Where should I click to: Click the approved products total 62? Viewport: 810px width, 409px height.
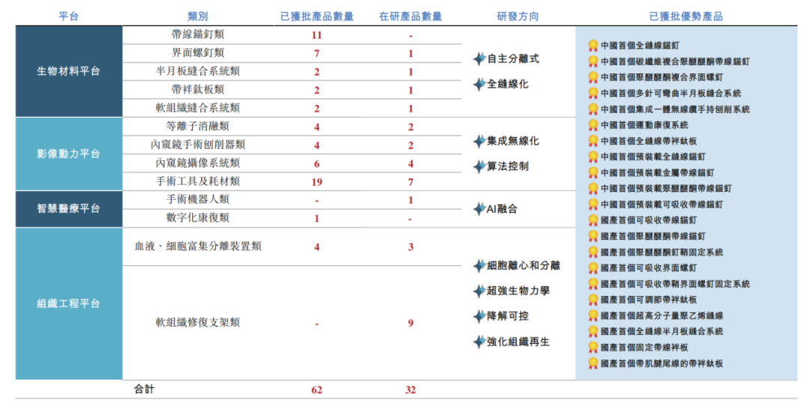tap(316, 390)
